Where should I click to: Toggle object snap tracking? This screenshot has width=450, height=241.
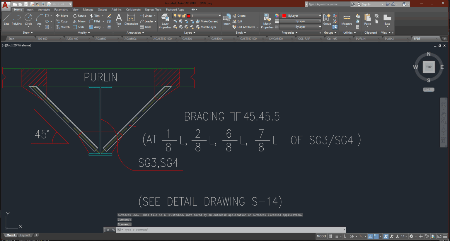point(370,236)
